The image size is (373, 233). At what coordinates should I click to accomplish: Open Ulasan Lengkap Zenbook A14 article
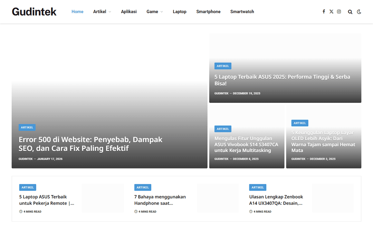click(276, 200)
